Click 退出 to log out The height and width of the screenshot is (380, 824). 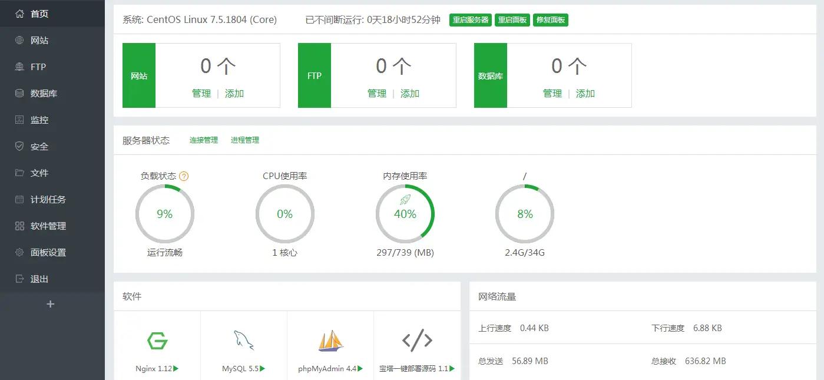[x=39, y=279]
